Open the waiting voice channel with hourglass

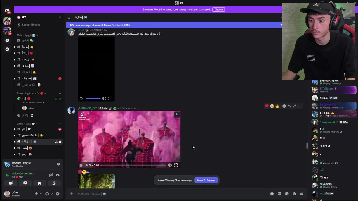tap(39, 115)
